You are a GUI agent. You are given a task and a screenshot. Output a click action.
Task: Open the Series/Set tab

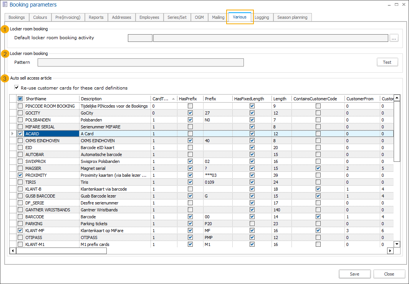pos(177,17)
